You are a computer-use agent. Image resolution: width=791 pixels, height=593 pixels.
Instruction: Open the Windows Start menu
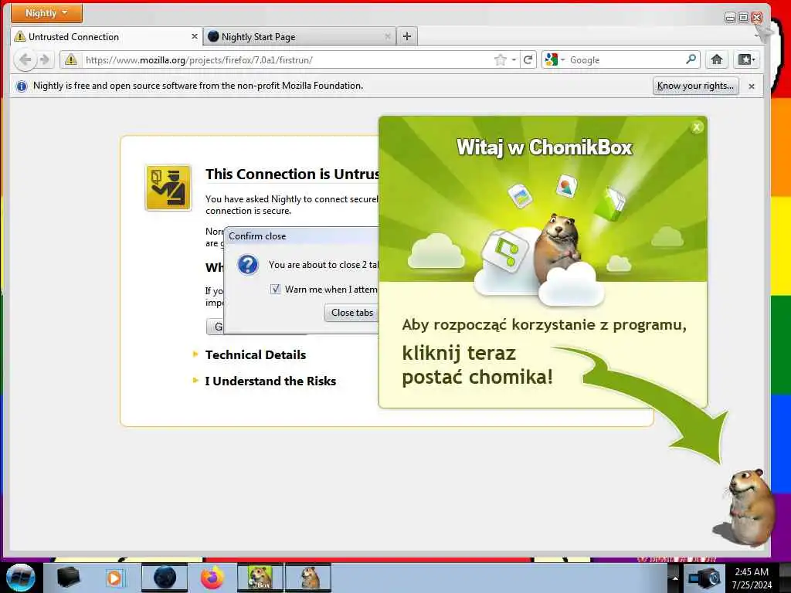tap(21, 578)
